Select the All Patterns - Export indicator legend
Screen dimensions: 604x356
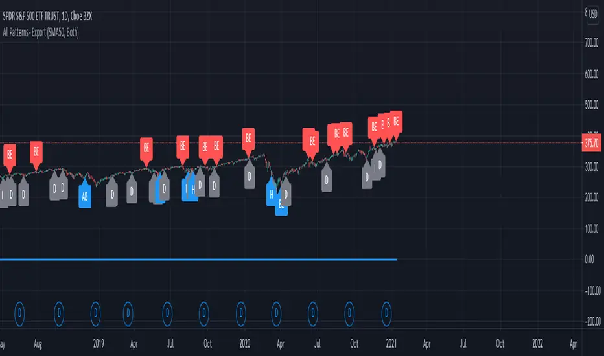click(41, 32)
